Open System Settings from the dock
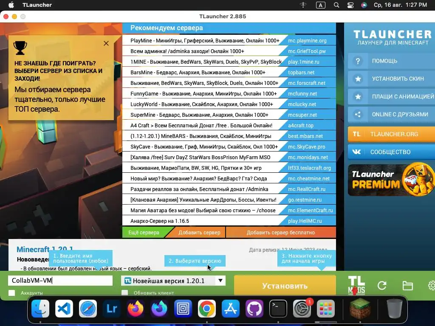 click(302, 309)
